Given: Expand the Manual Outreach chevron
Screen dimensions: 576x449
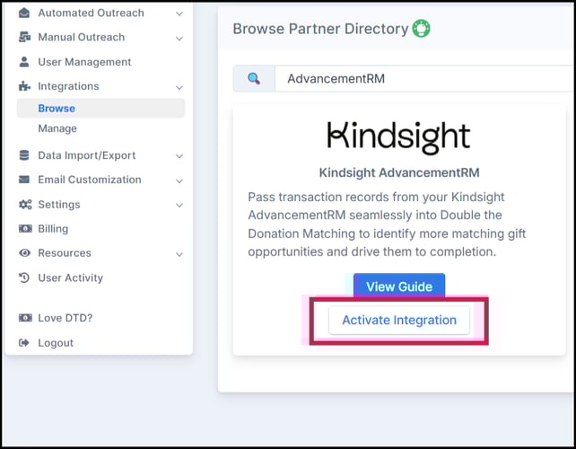Looking at the screenshot, I should click(179, 38).
